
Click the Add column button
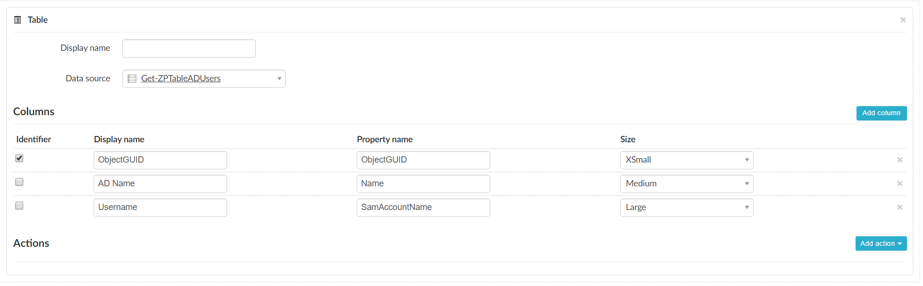pyautogui.click(x=881, y=113)
